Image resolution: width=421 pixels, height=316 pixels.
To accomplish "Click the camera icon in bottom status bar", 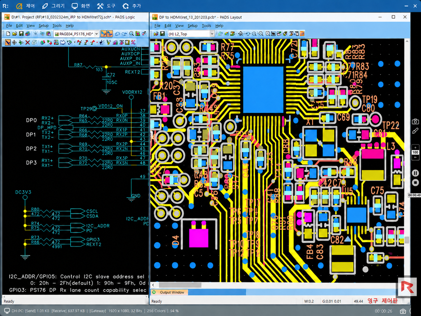I will click(x=403, y=311).
